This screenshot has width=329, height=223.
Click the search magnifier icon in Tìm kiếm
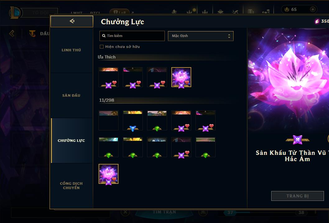point(104,36)
